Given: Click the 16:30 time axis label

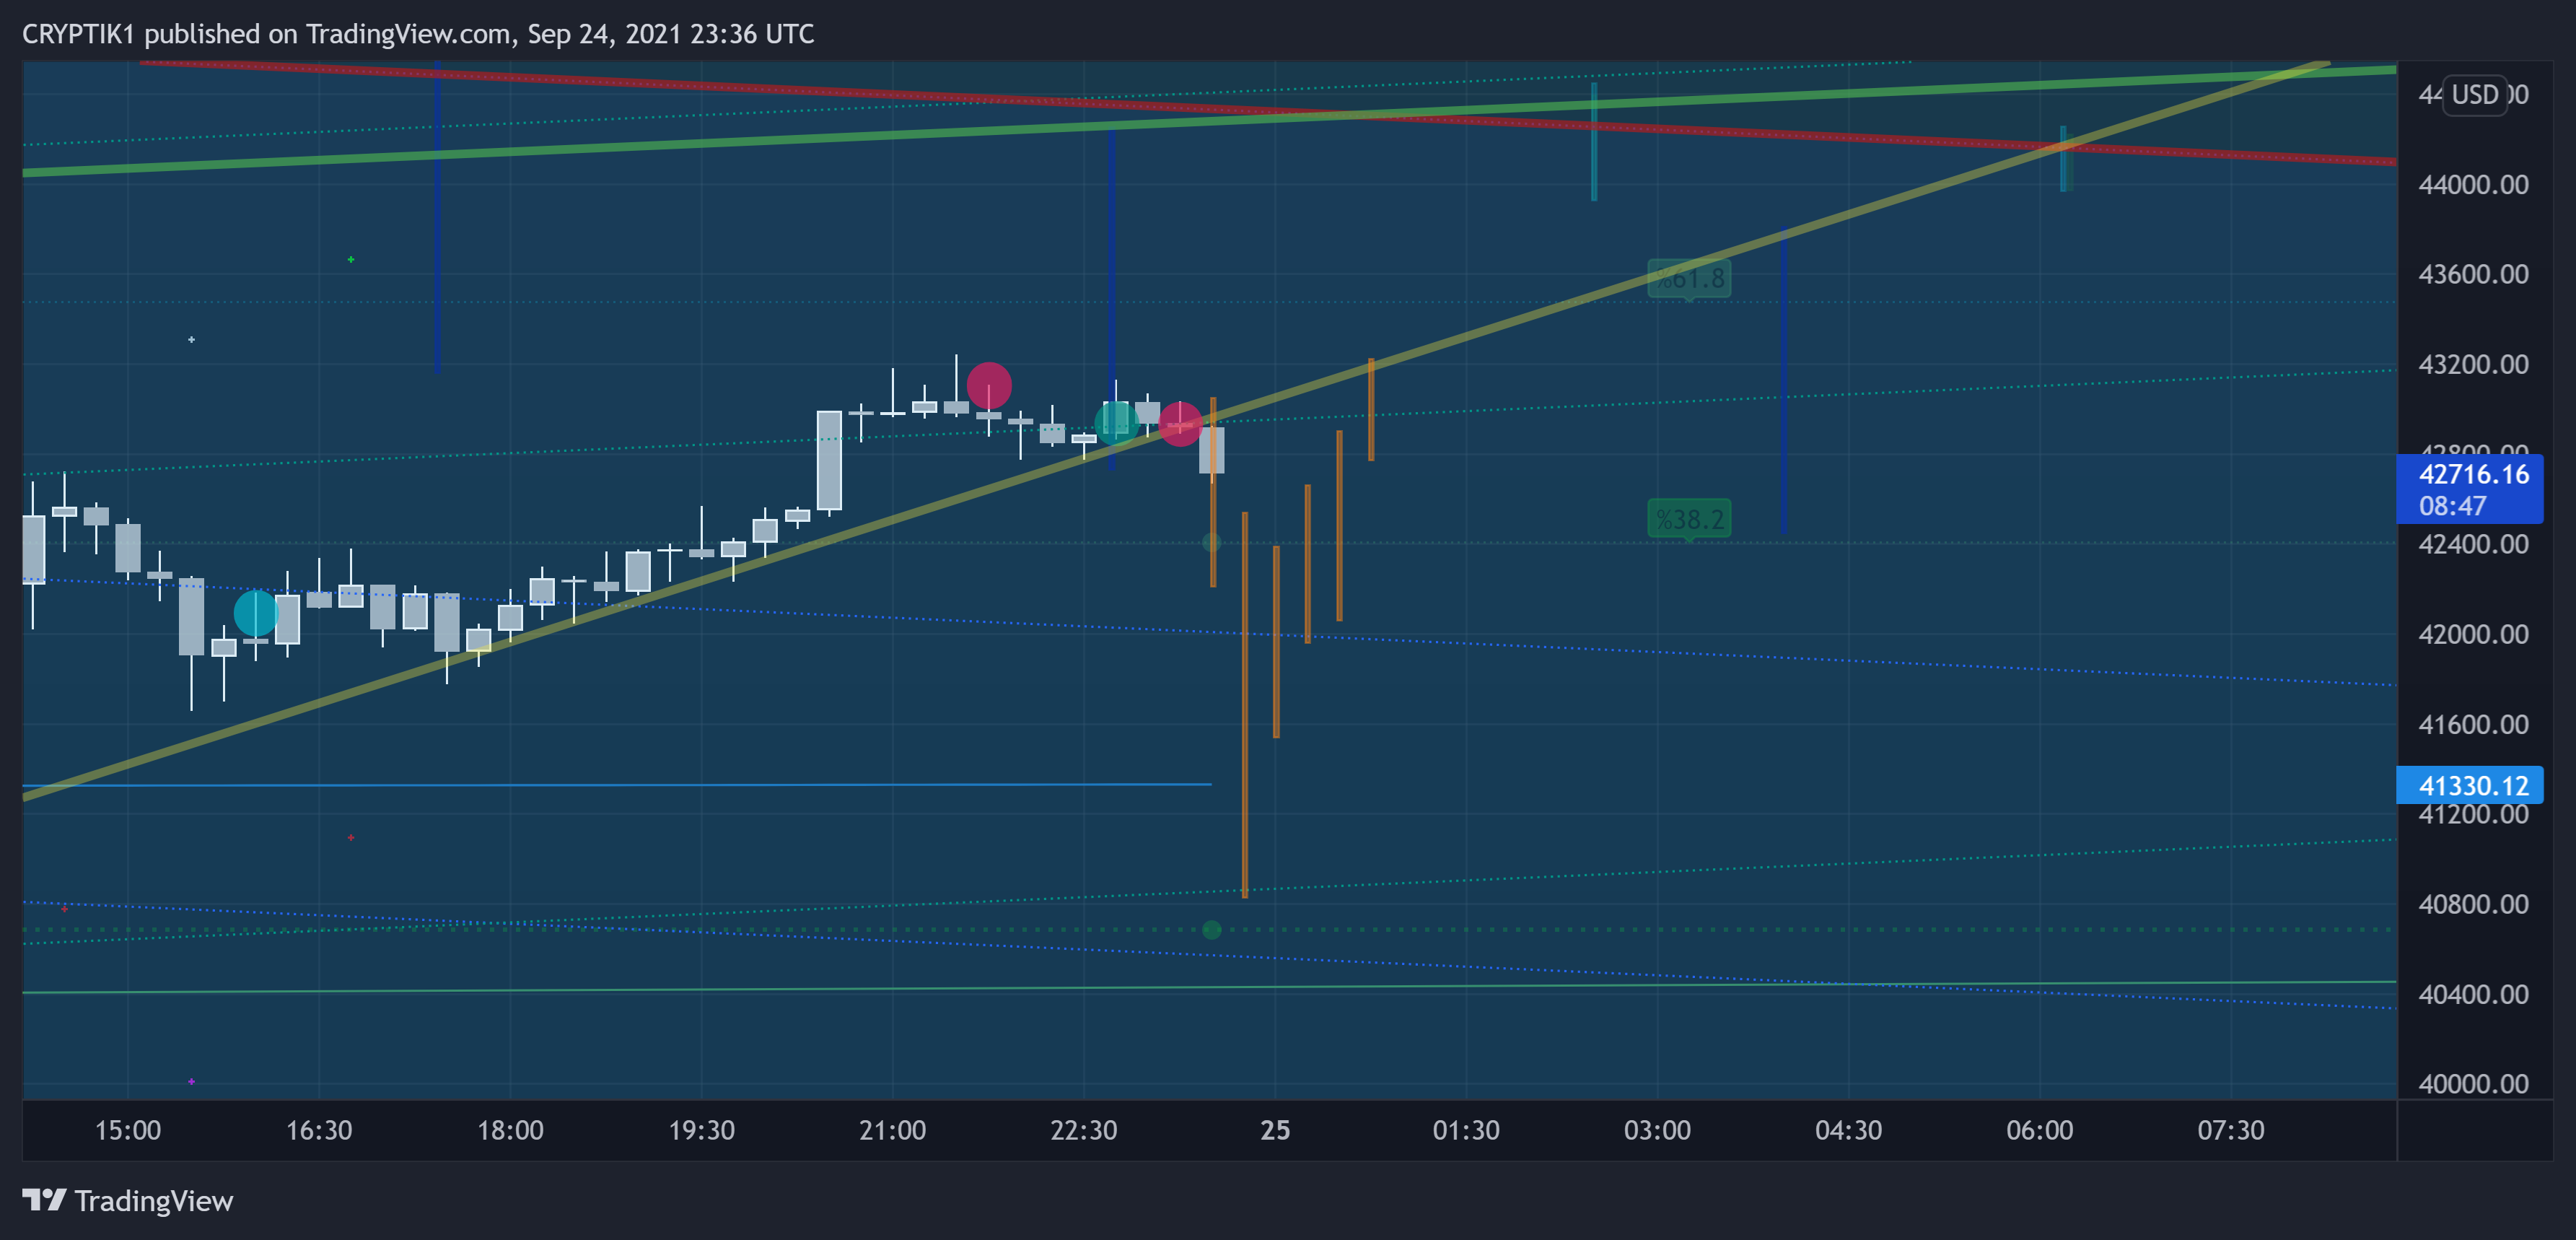Looking at the screenshot, I should tap(319, 1130).
